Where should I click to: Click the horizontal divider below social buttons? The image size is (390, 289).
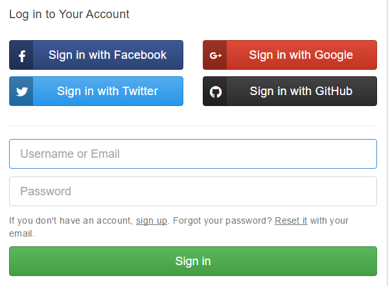click(193, 125)
